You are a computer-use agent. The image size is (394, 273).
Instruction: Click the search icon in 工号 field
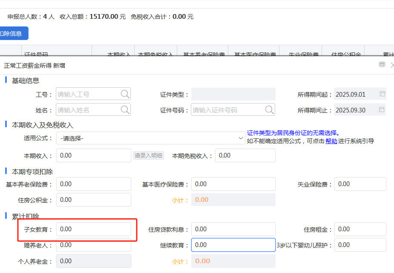[125, 94]
